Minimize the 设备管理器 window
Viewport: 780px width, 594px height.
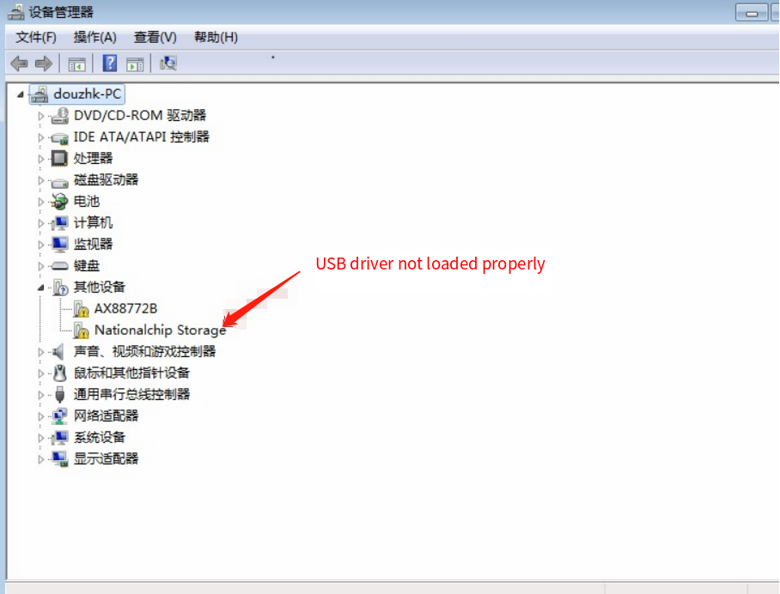click(x=752, y=13)
